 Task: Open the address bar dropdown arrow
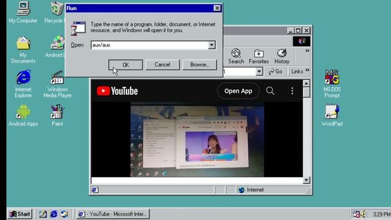[x=259, y=71]
